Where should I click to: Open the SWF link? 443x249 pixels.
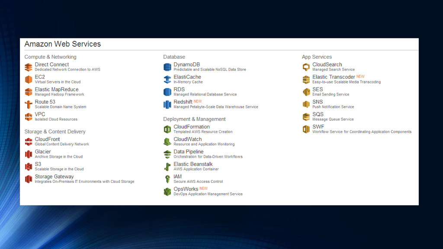pos(318,127)
